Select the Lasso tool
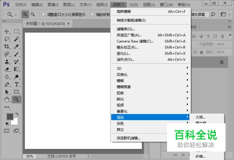This screenshot has width=234, height=160. (7, 39)
